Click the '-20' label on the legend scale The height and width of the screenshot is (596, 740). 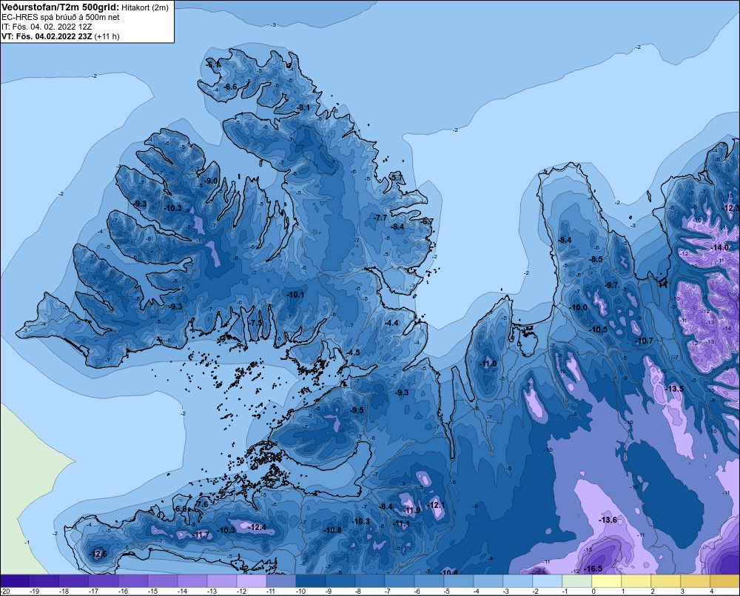click(x=5, y=592)
